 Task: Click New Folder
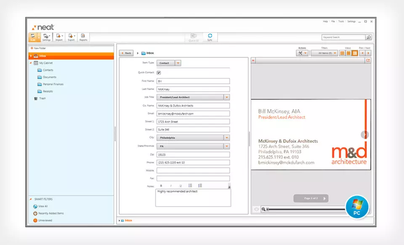click(x=39, y=48)
